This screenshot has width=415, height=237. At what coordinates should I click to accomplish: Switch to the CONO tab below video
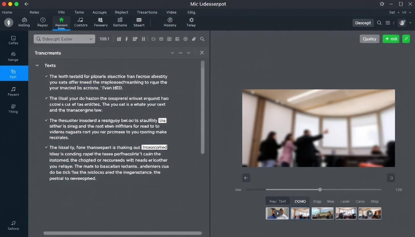[x=300, y=201]
